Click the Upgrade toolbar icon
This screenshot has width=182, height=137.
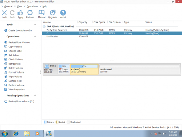click(52, 13)
